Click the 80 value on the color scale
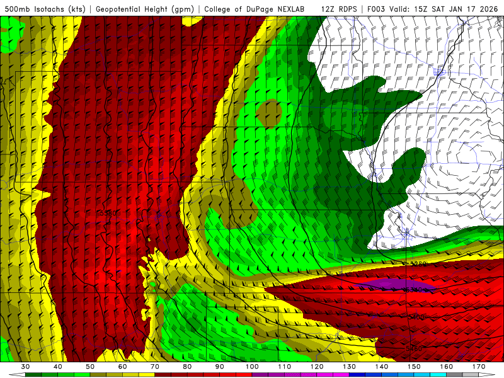This screenshot has width=504, height=378. point(187,367)
